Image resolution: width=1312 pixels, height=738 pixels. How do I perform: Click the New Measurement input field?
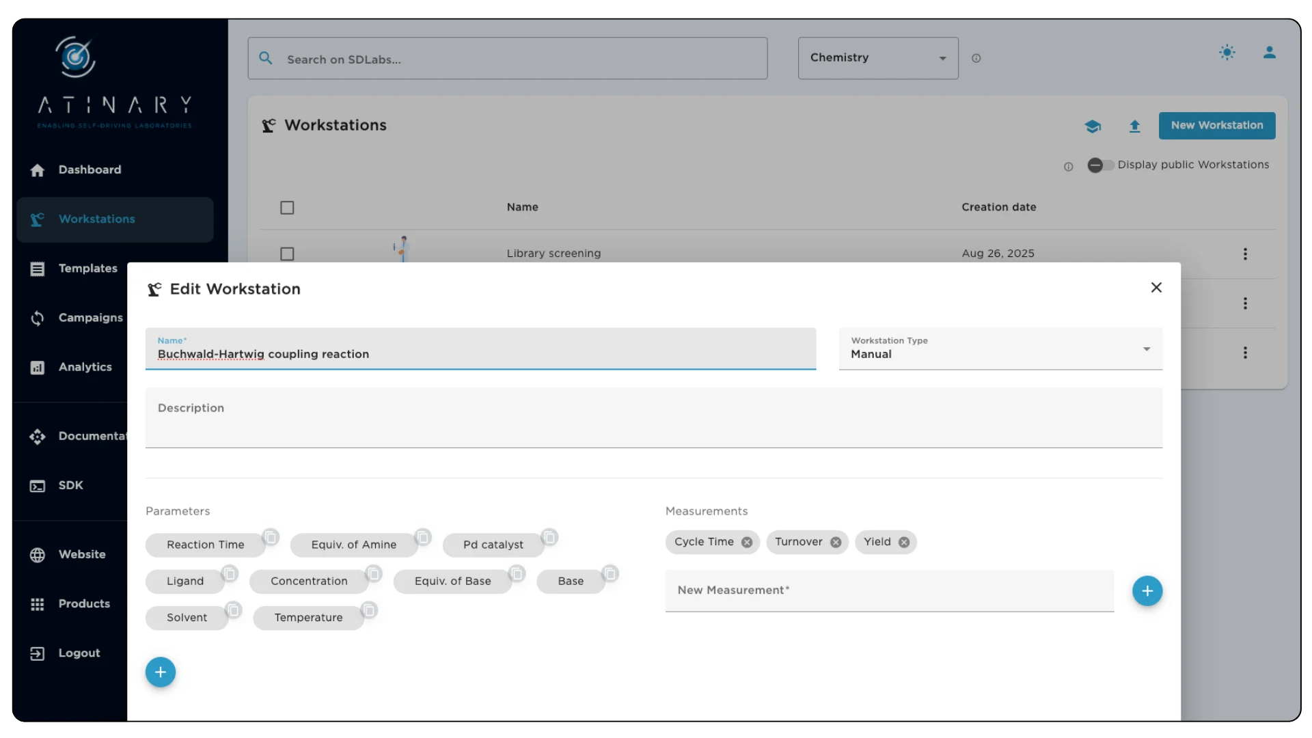point(888,591)
